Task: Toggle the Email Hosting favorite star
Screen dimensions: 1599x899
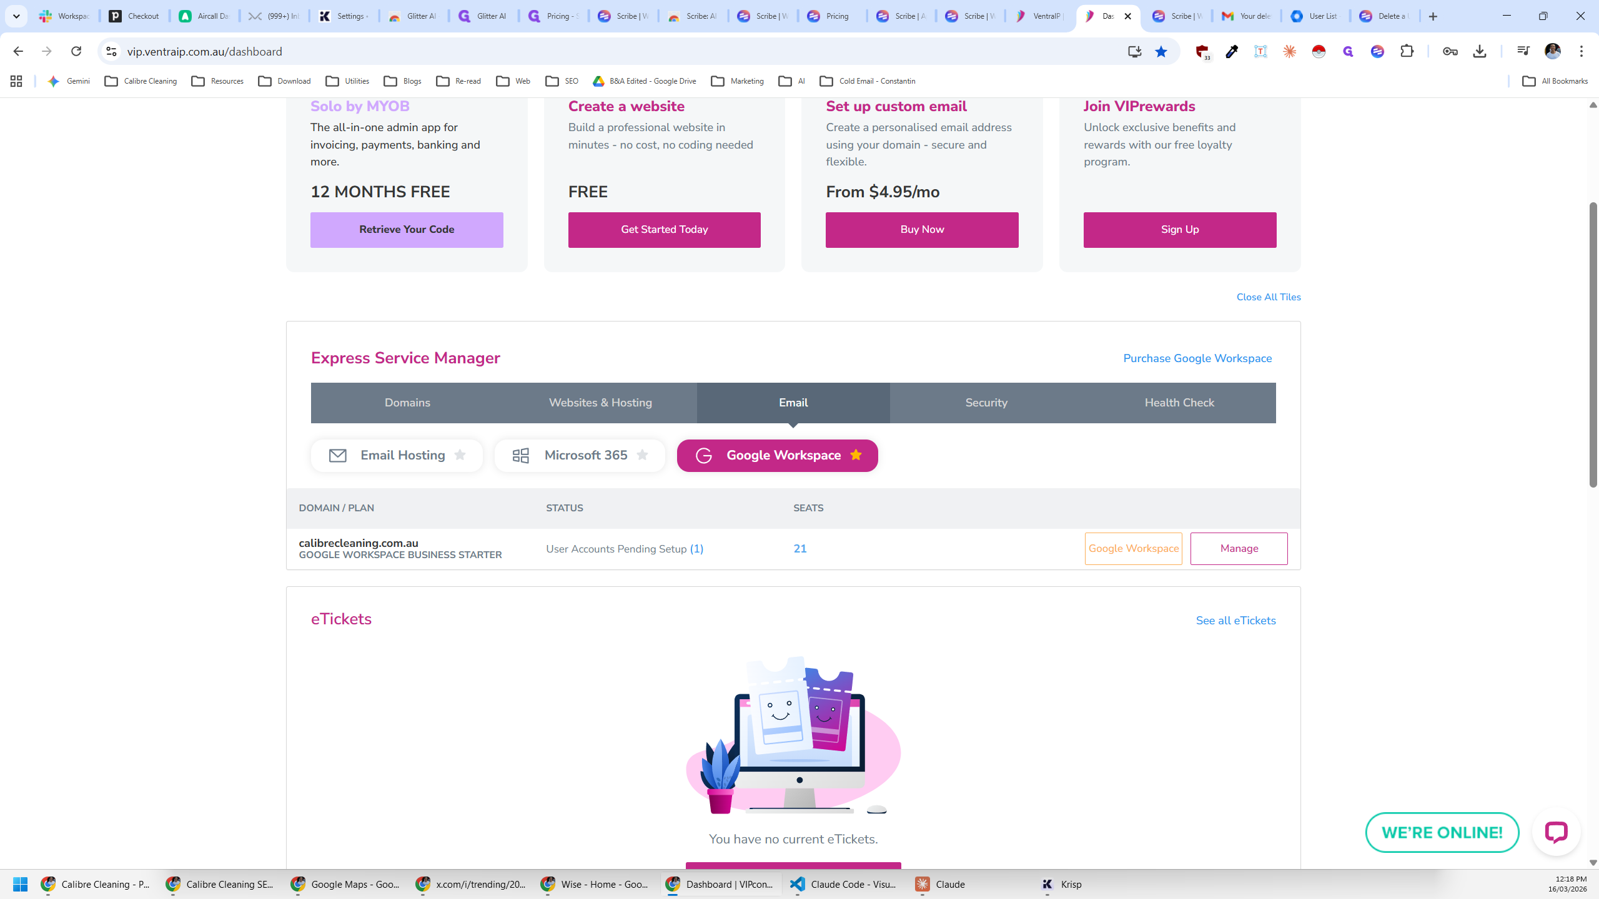Action: [x=460, y=455]
